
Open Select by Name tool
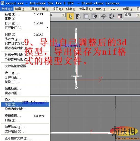78,17
